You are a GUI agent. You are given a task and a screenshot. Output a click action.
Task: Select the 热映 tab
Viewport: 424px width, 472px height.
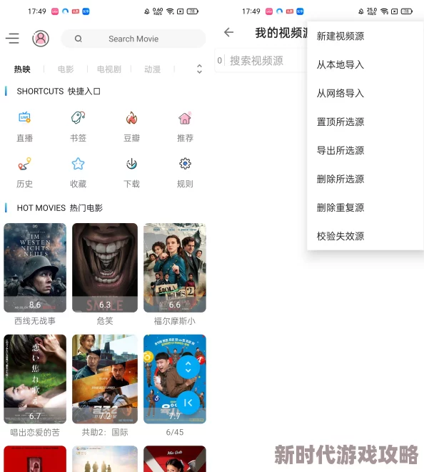click(x=22, y=69)
